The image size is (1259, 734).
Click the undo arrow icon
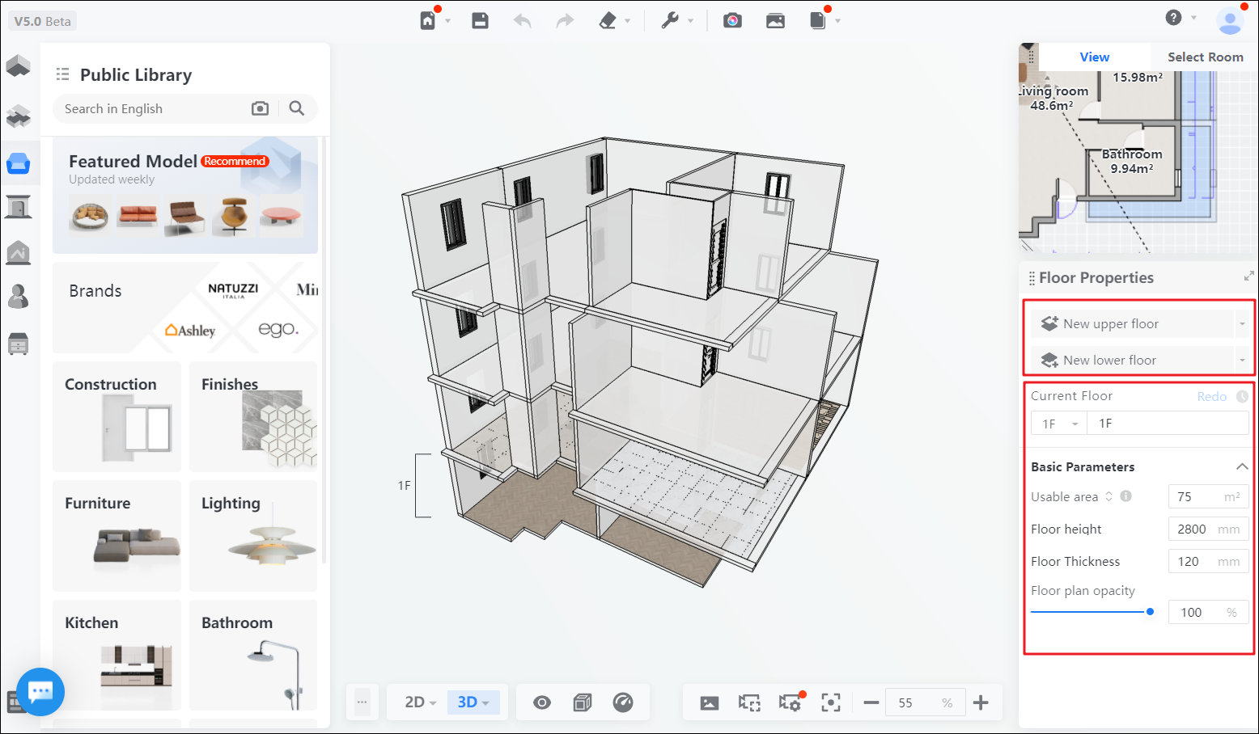pyautogui.click(x=522, y=20)
